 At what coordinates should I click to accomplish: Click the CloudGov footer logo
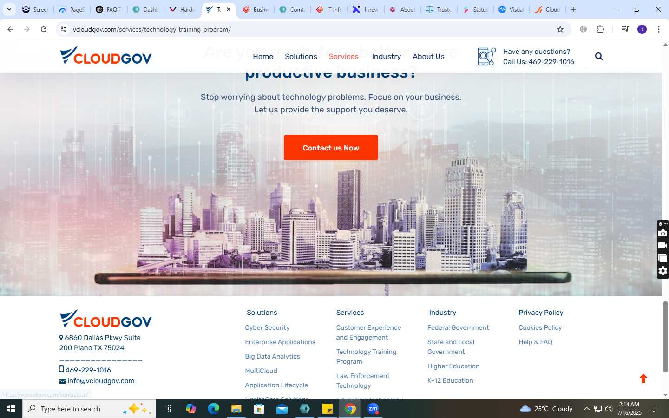click(106, 319)
